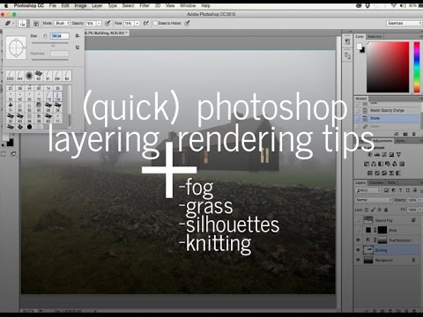Add a Brightness/Contrast adjustment icon
The height and width of the screenshot is (317, 423).
coord(370,154)
